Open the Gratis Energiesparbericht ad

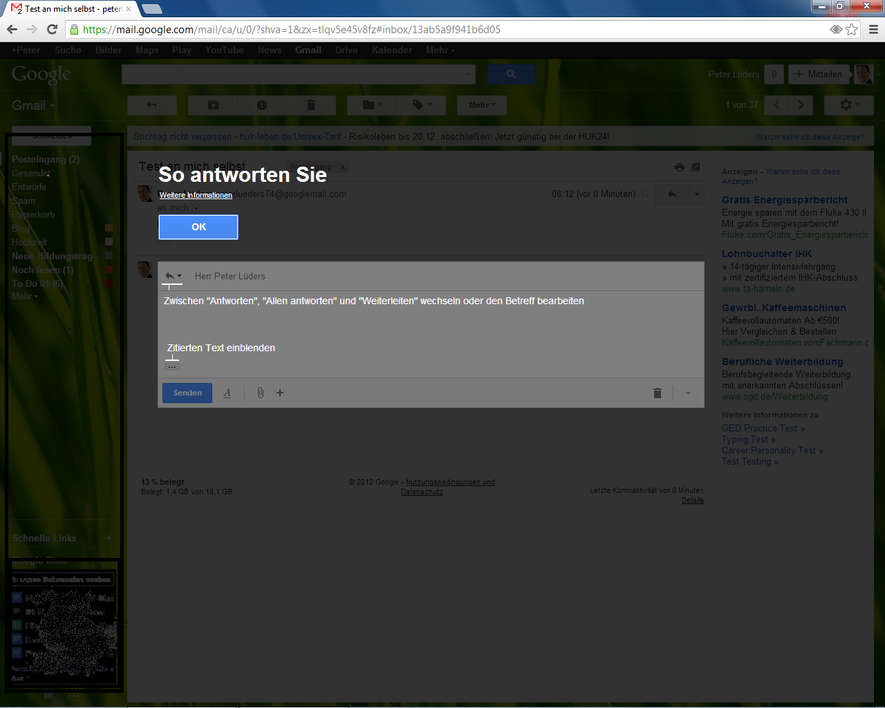click(x=785, y=200)
